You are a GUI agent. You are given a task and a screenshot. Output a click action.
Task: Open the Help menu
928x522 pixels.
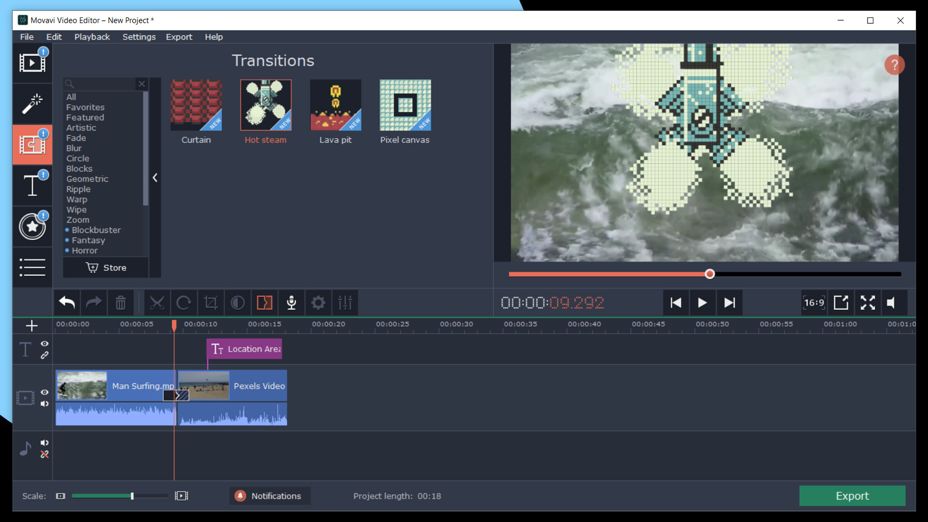[x=214, y=37]
